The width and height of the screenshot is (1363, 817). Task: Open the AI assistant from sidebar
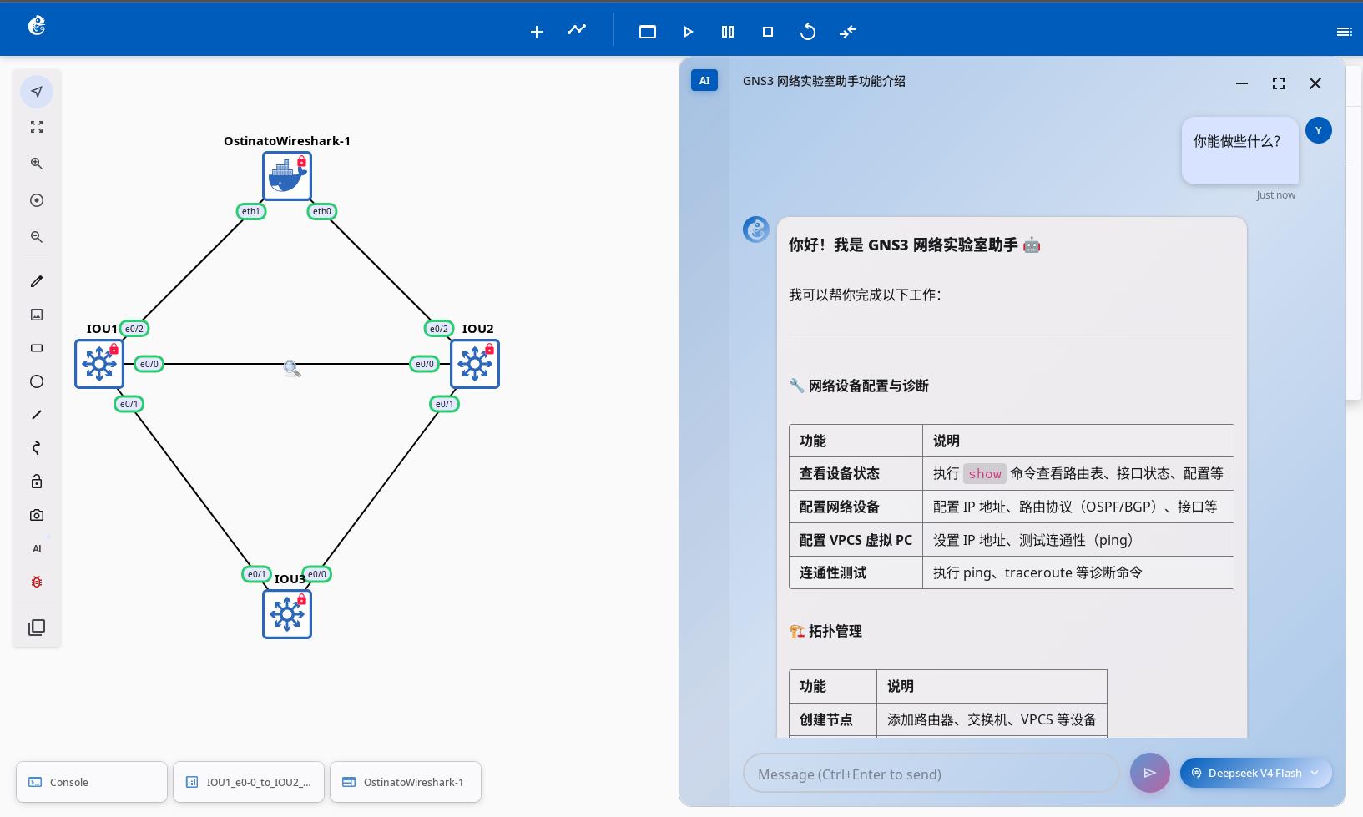[37, 548]
